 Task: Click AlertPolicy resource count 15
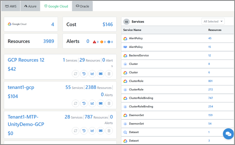click(x=210, y=47)
